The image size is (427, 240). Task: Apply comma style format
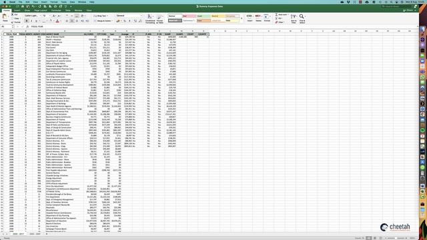point(129,21)
